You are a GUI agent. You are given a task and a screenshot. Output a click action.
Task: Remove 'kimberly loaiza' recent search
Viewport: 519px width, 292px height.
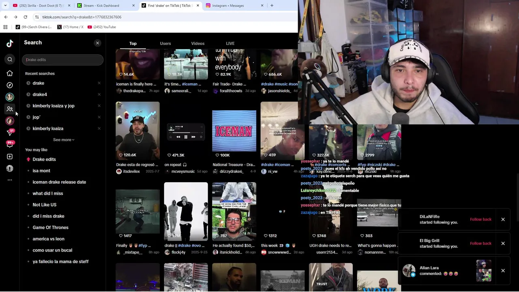pos(99,129)
